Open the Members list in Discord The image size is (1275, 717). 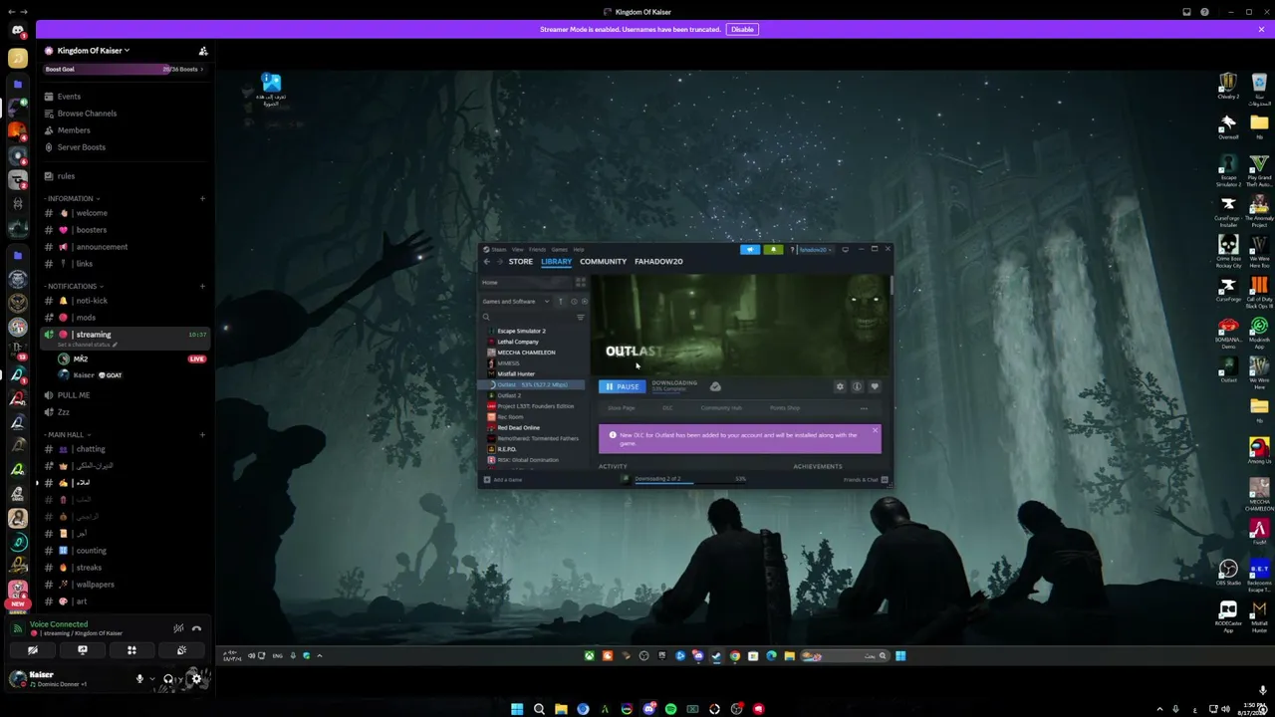(74, 130)
